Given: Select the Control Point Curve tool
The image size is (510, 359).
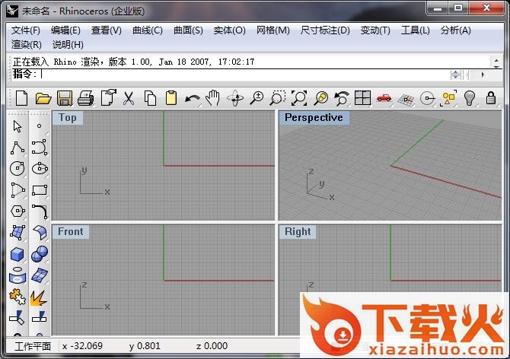Looking at the screenshot, I should [40, 148].
